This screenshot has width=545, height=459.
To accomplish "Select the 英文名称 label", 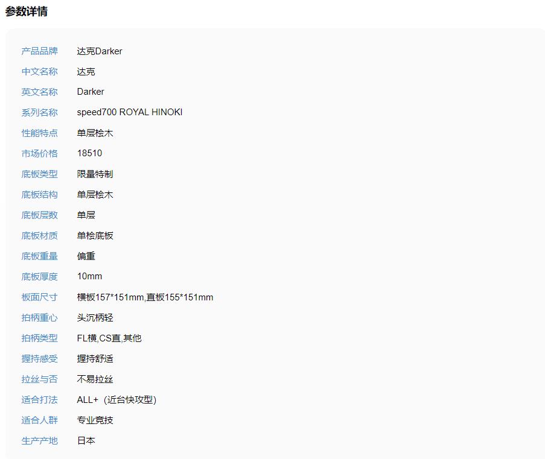I will pyautogui.click(x=40, y=92).
